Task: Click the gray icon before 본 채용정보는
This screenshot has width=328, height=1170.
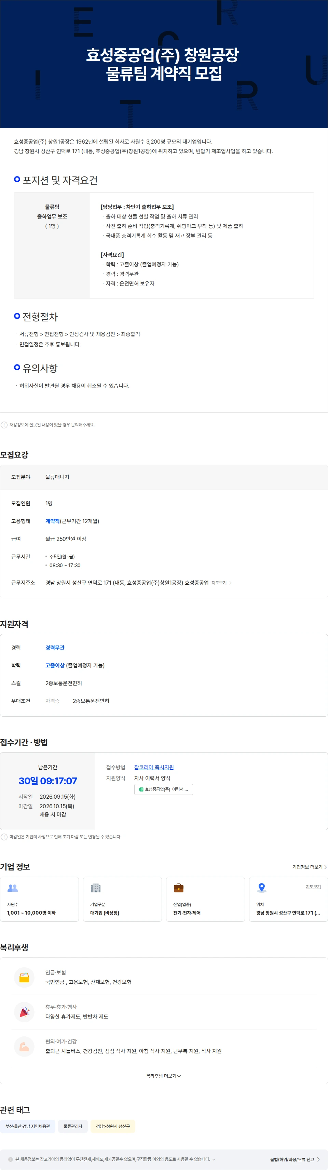Action: [x=11, y=1159]
